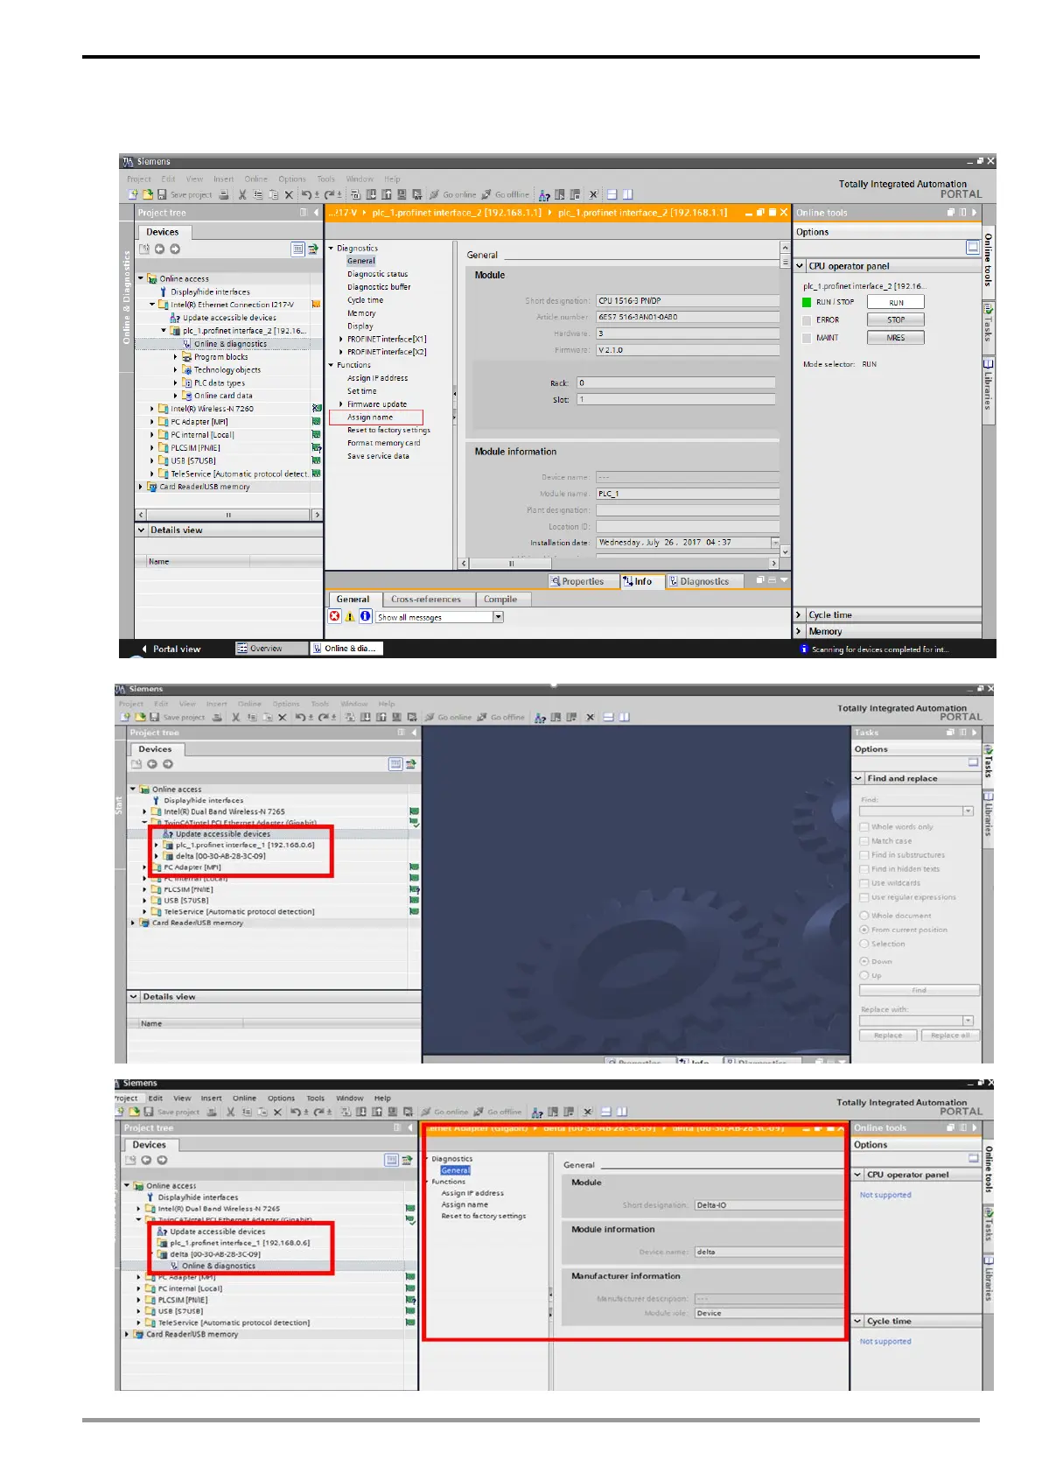Screen dimensions: 1042x1474
Task: Click Replace all button
Action: coord(949,1035)
